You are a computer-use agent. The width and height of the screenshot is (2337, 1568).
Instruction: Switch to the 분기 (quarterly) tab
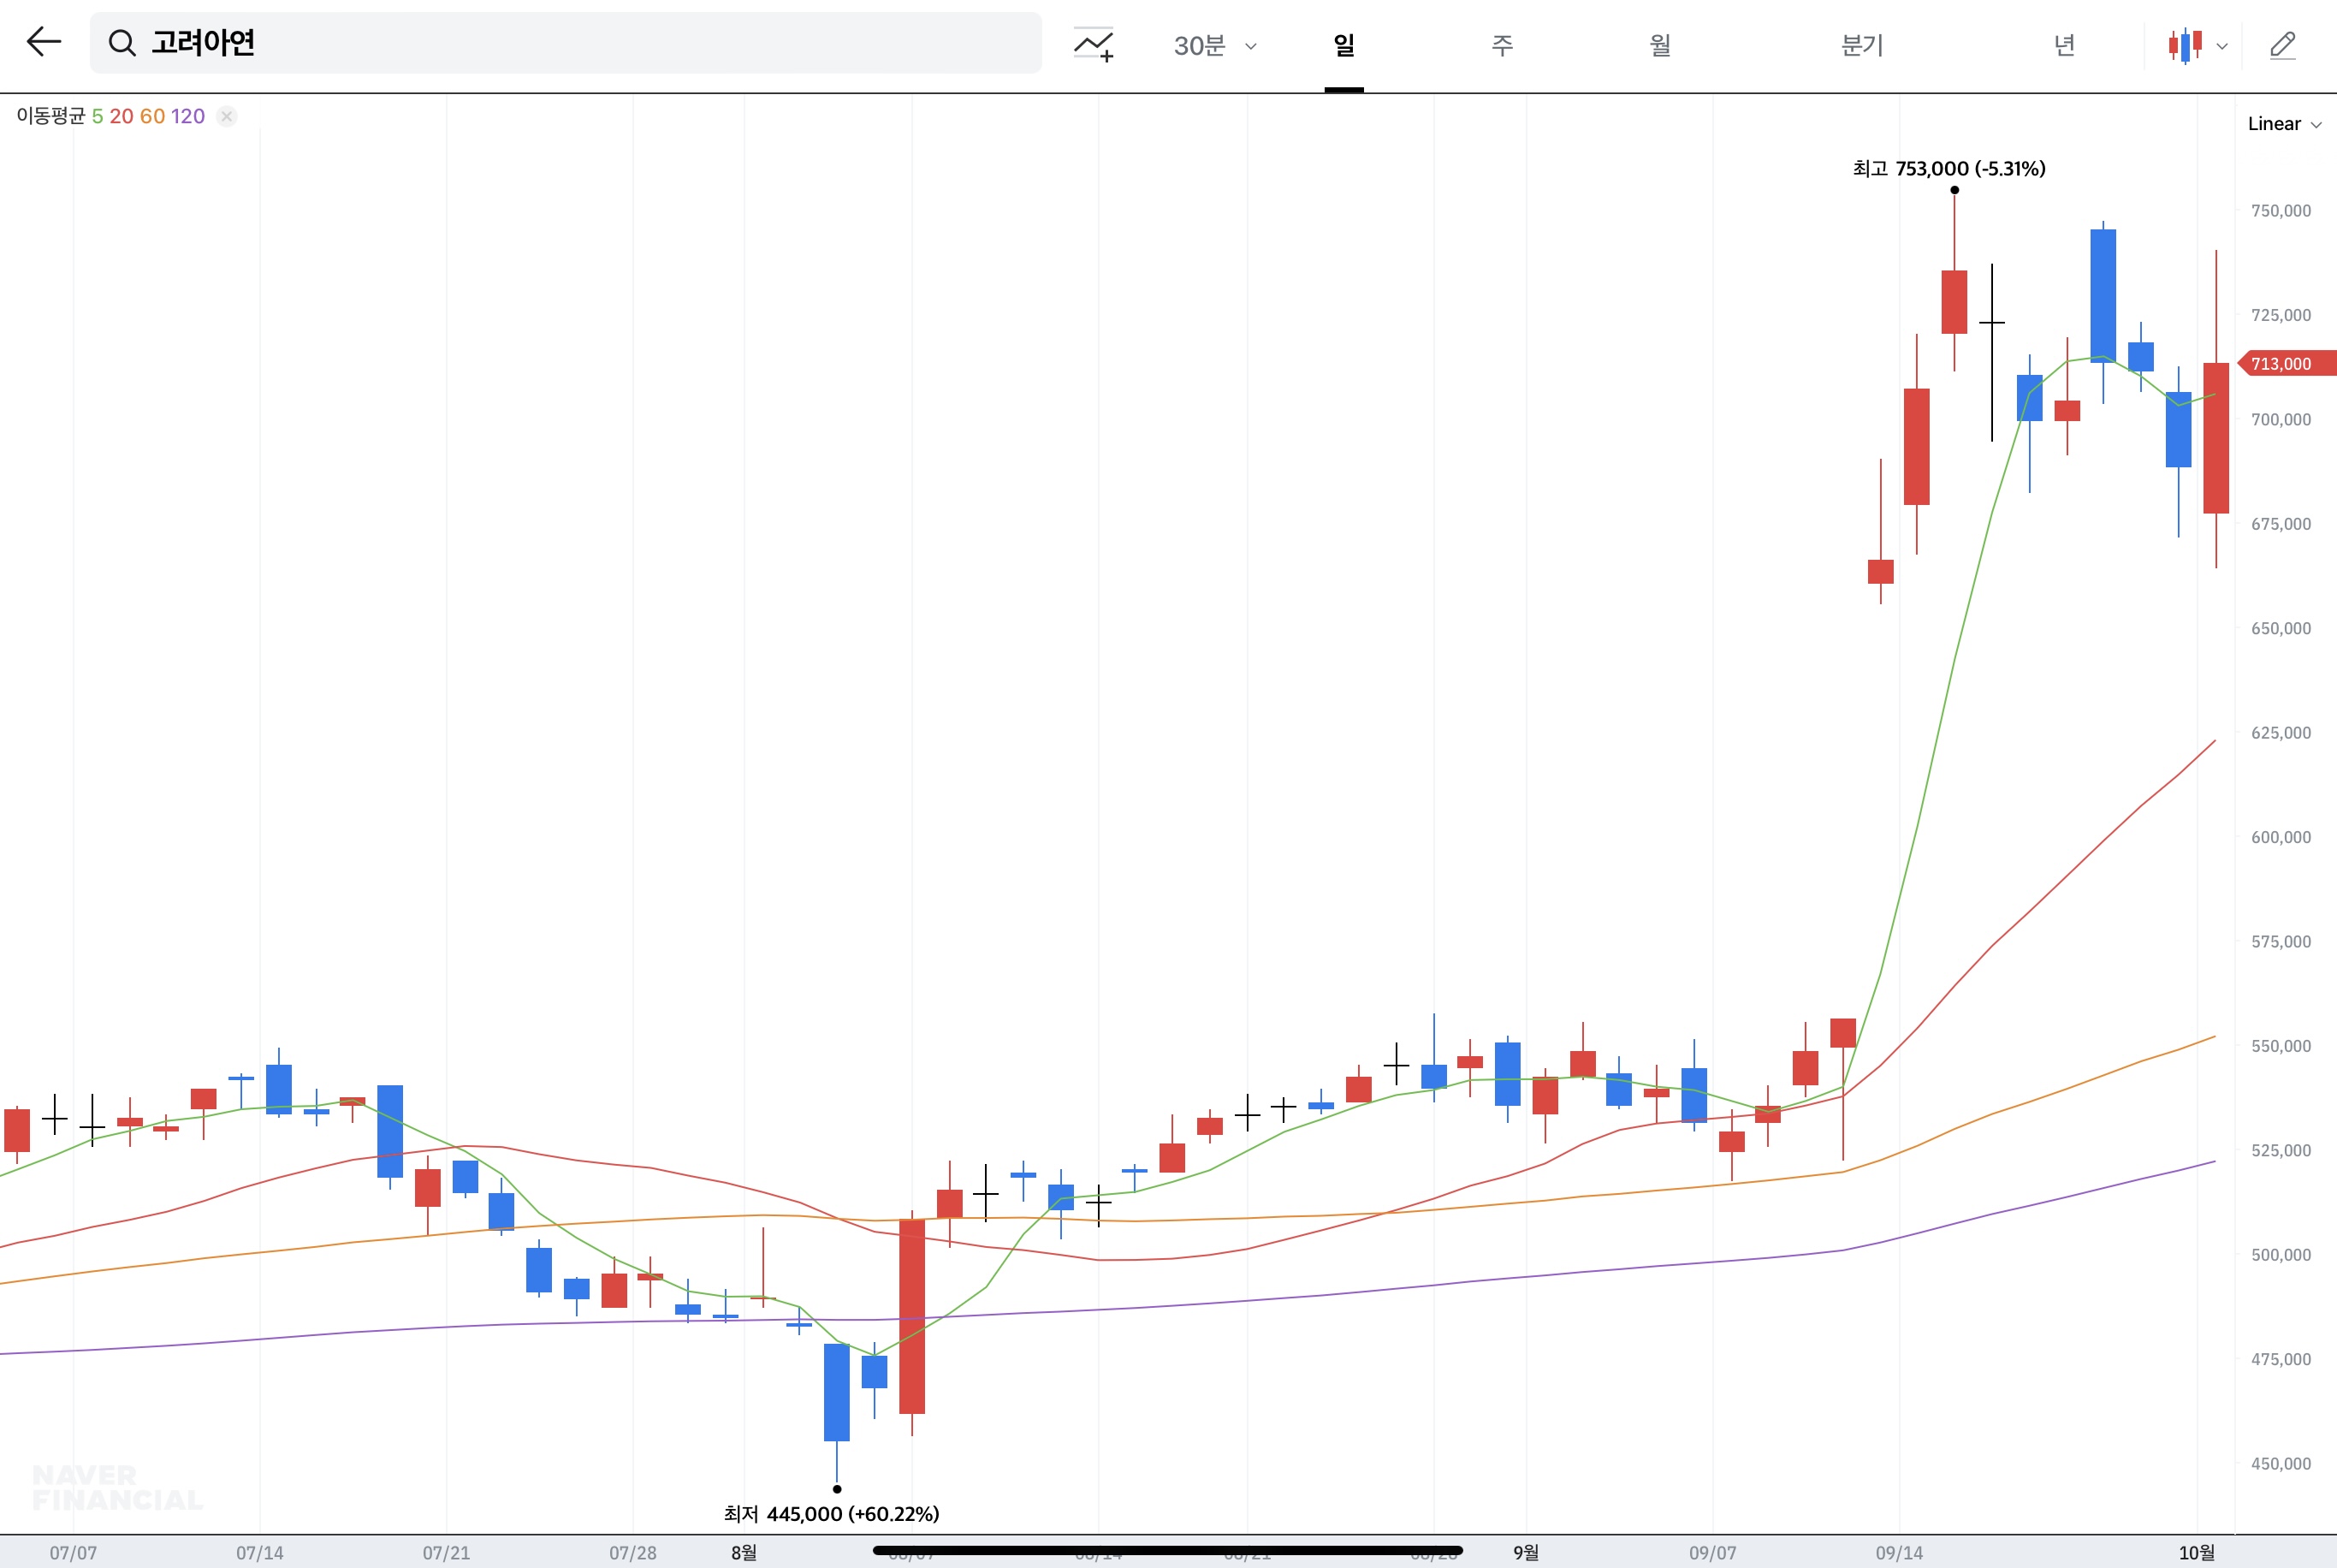tap(1862, 45)
